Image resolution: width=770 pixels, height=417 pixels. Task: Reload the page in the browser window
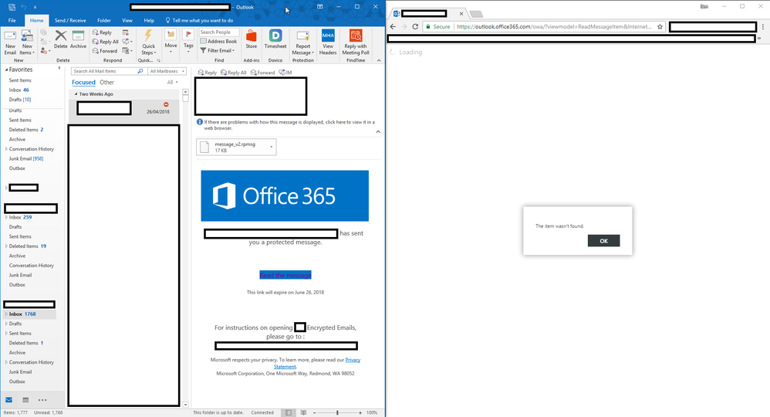[x=415, y=26]
